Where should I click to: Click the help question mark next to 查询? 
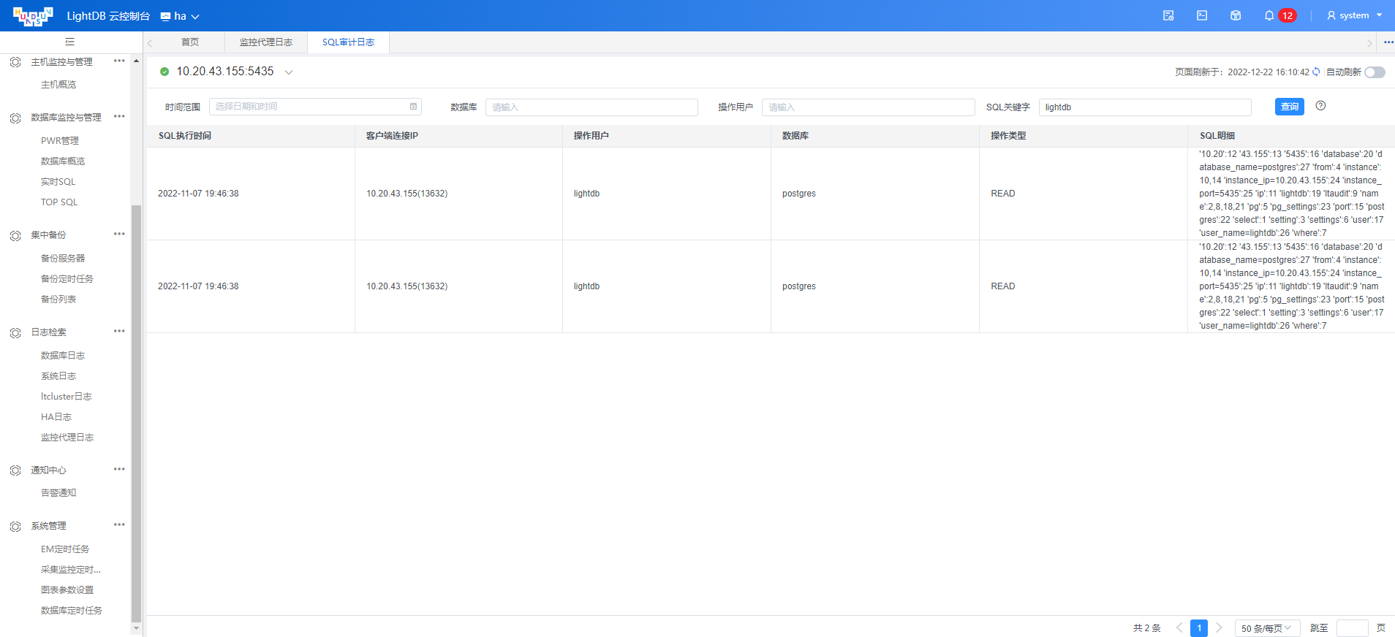pyautogui.click(x=1320, y=106)
